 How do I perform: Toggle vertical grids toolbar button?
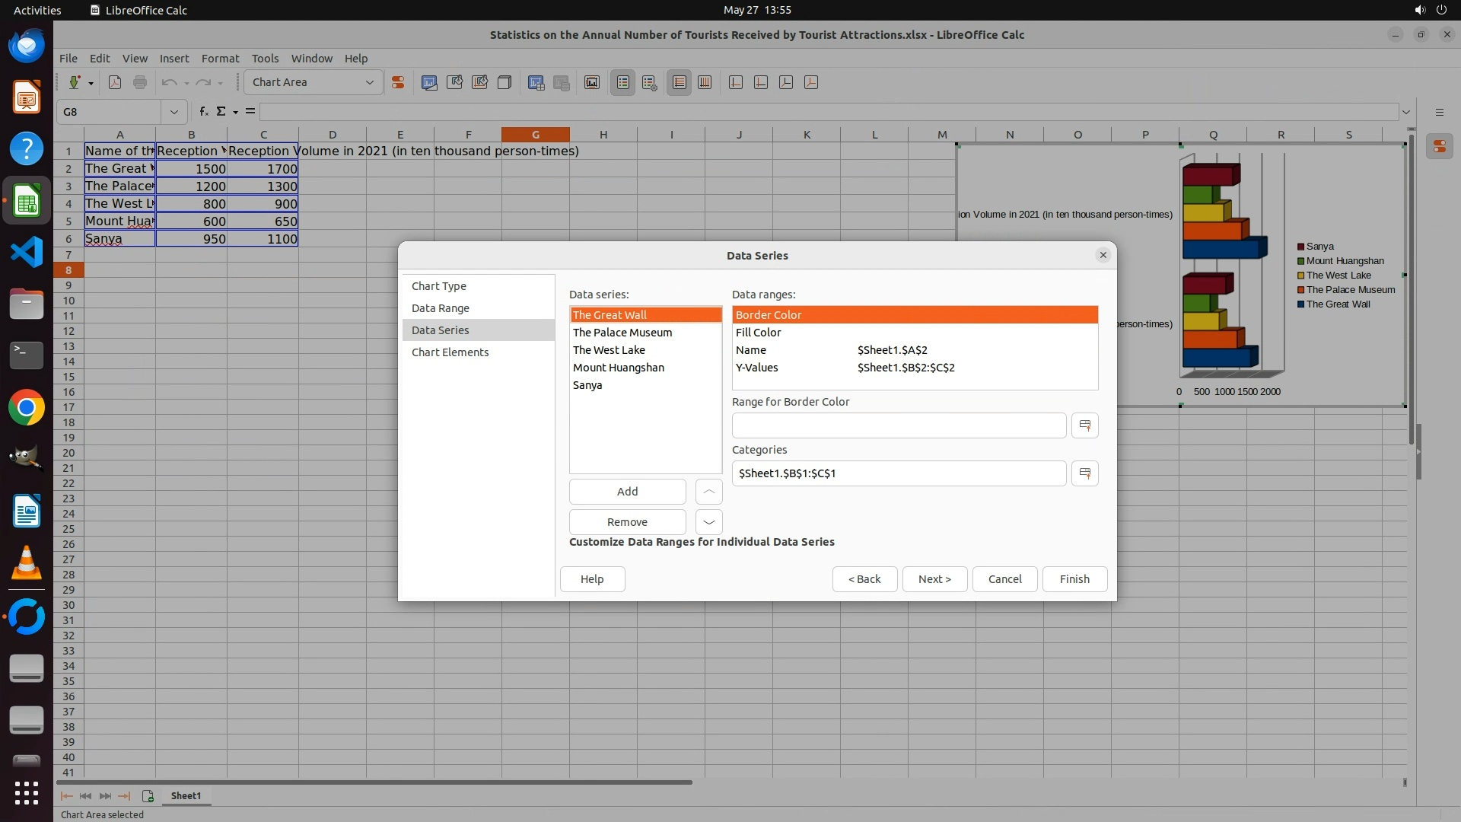[705, 82]
